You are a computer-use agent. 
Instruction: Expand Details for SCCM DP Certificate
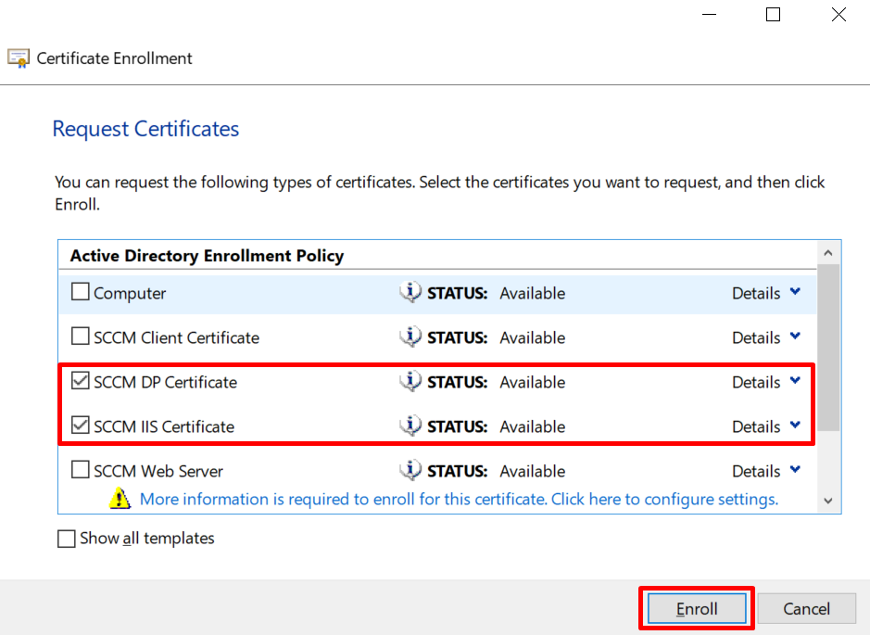click(766, 381)
